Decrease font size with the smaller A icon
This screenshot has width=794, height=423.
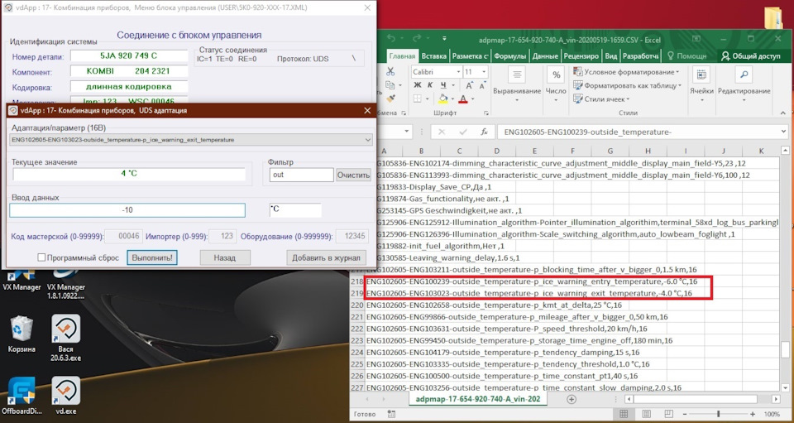pyautogui.click(x=481, y=85)
